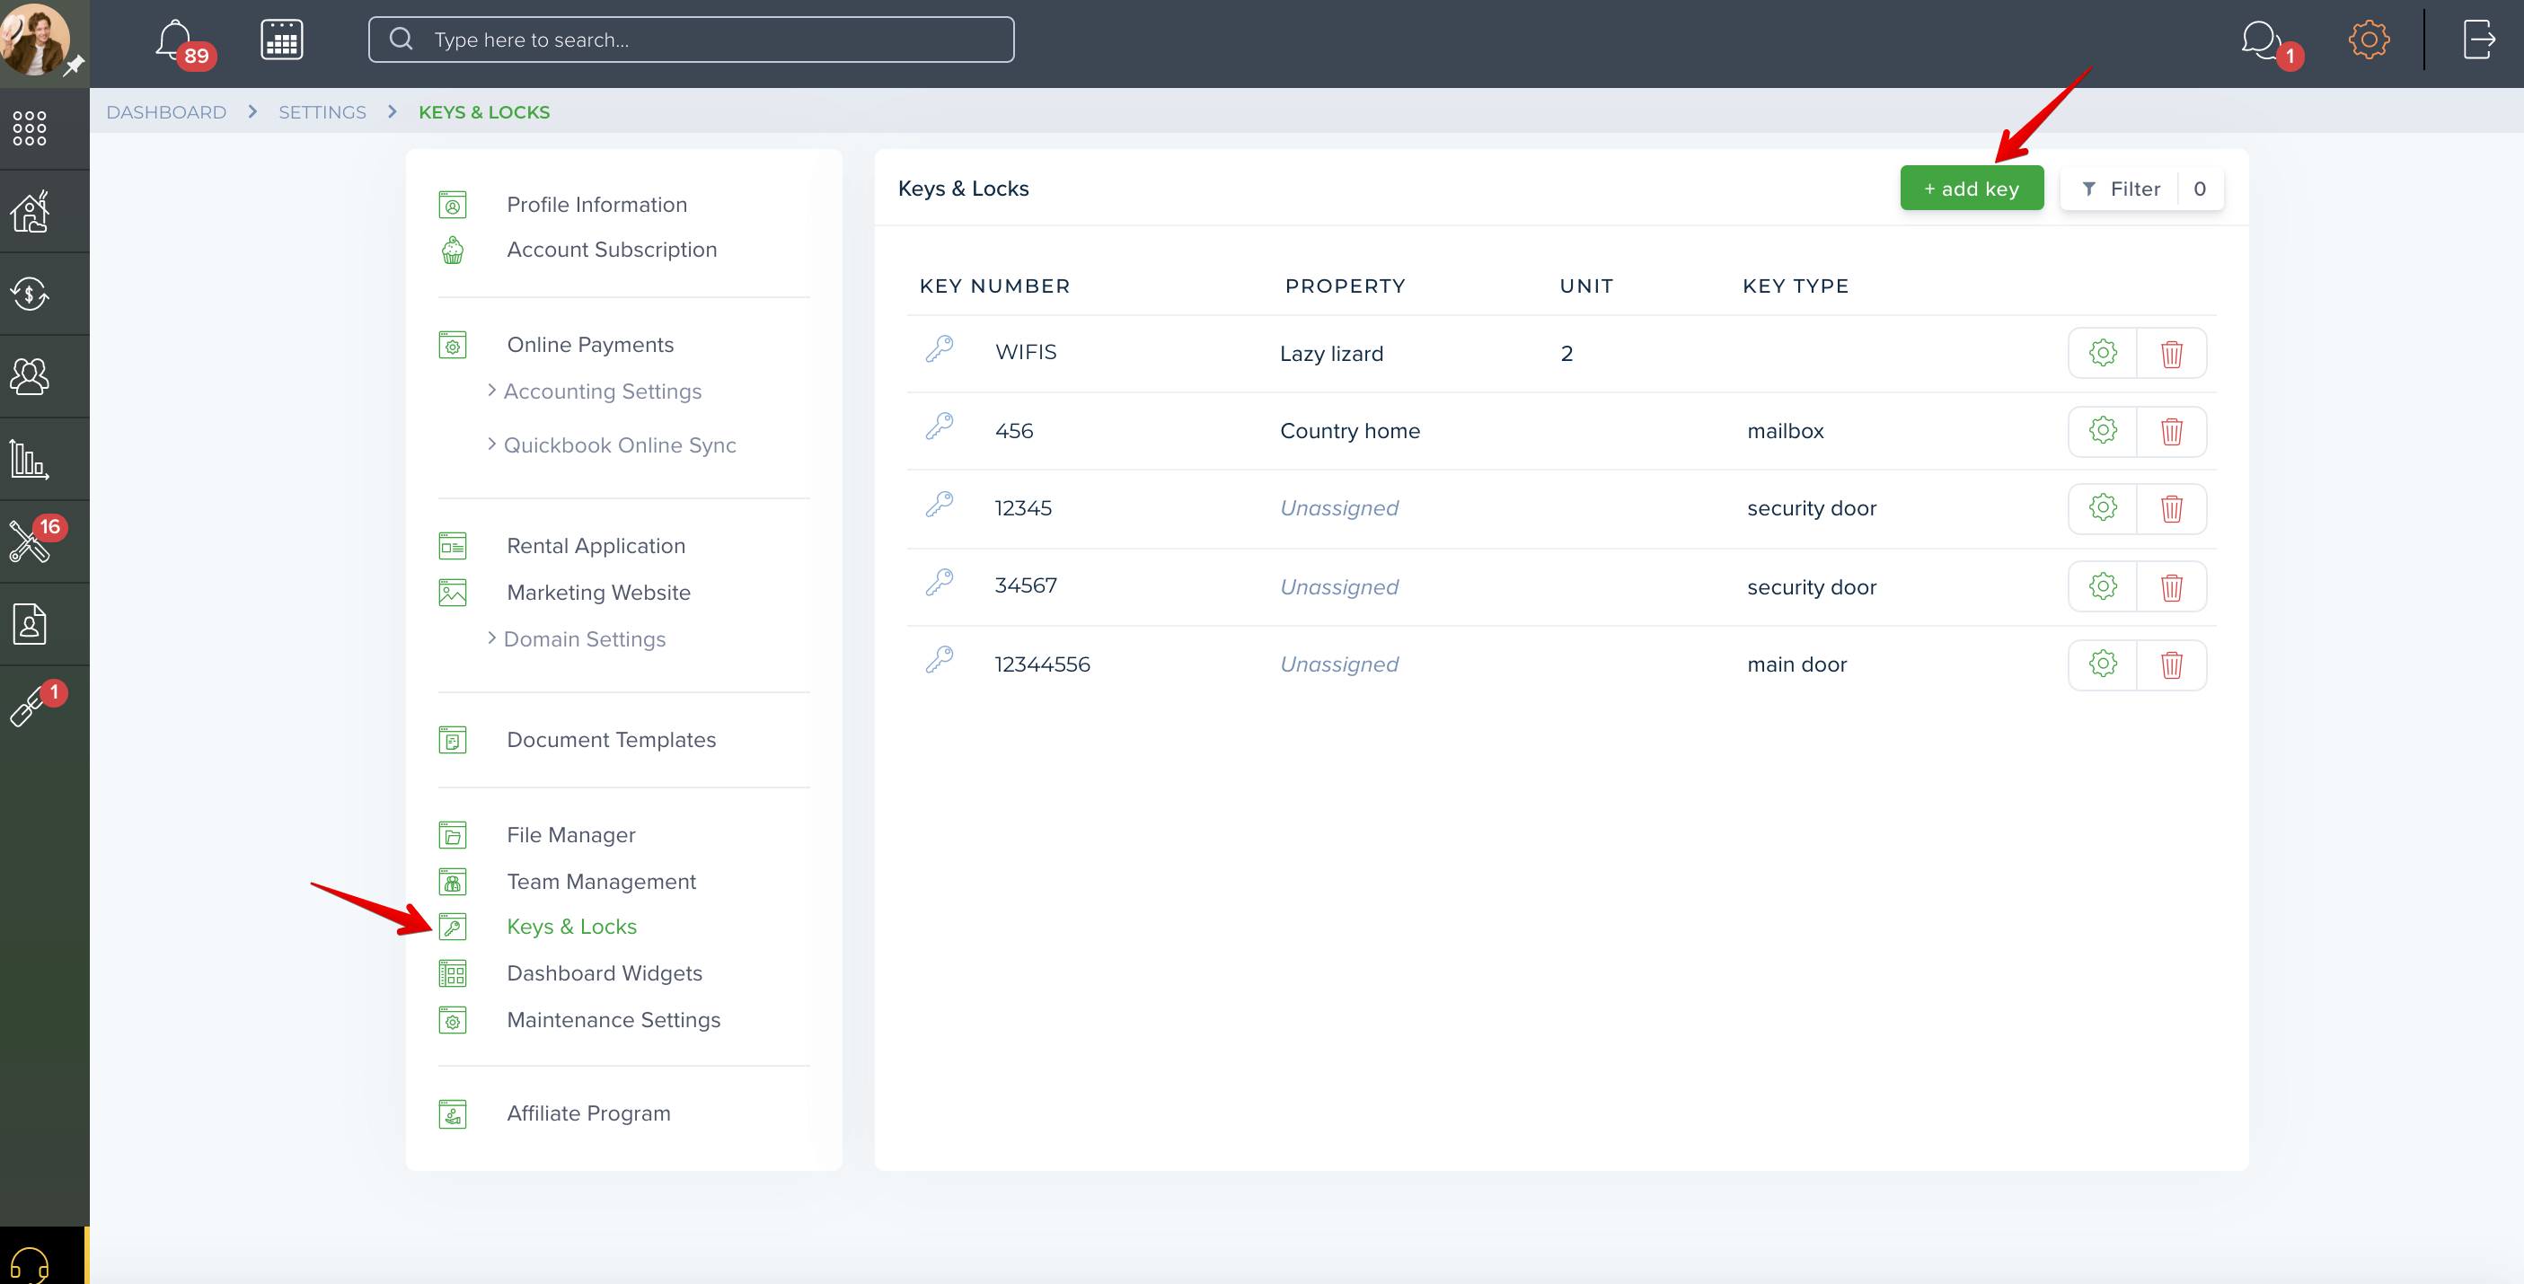This screenshot has height=1284, width=2524.
Task: Edit settings for key WIFIS
Action: [x=2102, y=353]
